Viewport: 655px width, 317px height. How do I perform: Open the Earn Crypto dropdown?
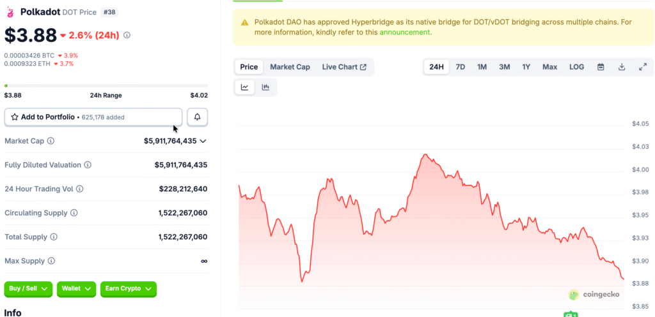(129, 289)
